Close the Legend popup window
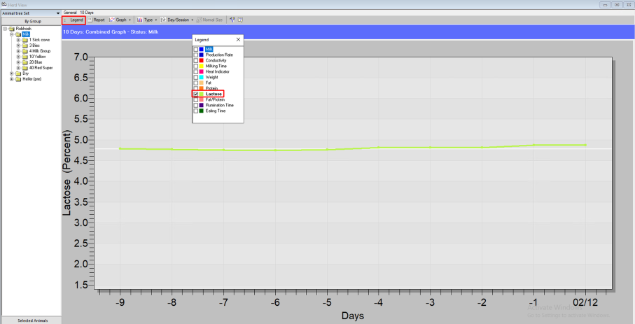This screenshot has width=635, height=324. click(x=238, y=40)
